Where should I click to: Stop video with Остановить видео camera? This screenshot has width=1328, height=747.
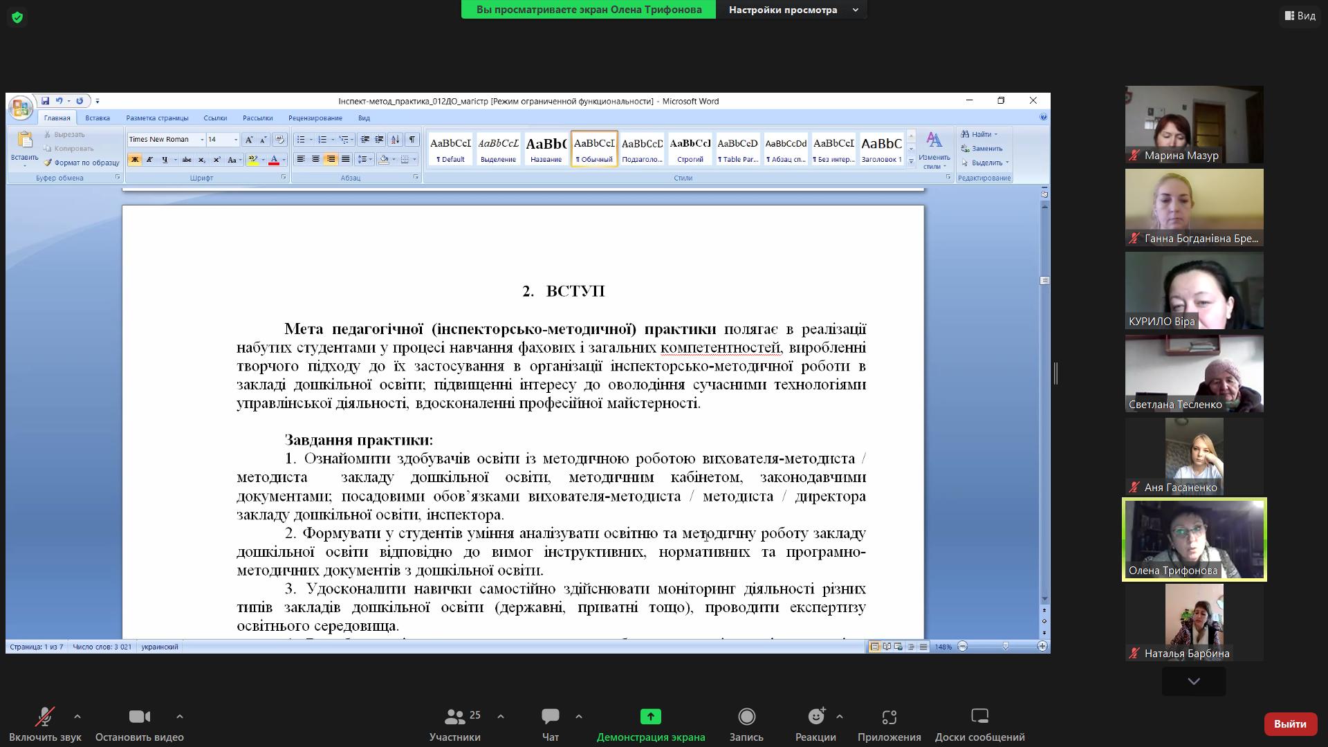pyautogui.click(x=139, y=717)
